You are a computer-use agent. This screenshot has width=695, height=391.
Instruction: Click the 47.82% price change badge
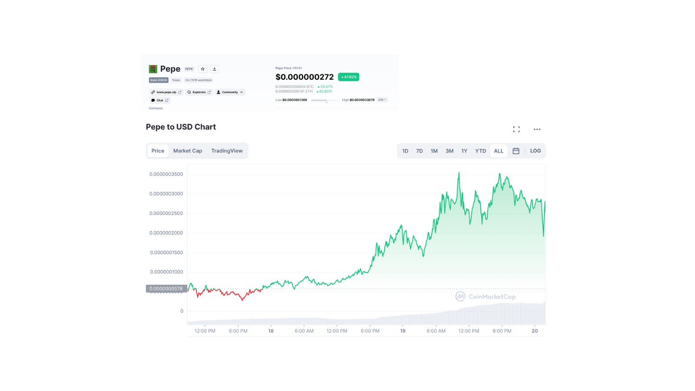pyautogui.click(x=348, y=77)
